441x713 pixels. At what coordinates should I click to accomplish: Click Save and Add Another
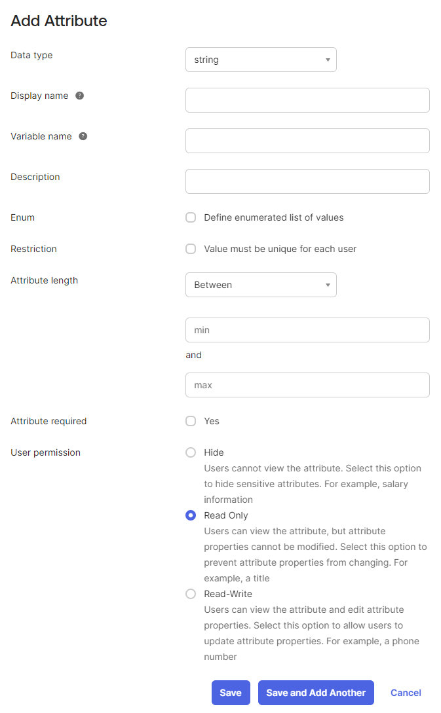pos(316,693)
